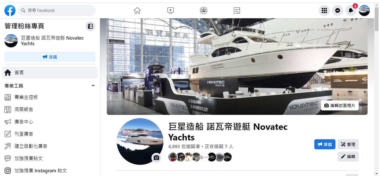This screenshot has width=379, height=176.
Task: Click the camera icon on profile picture
Action: pos(157,158)
